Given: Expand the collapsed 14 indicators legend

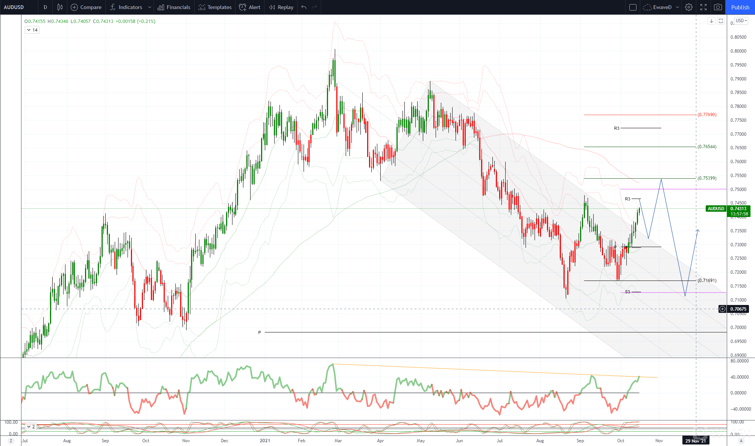Looking at the screenshot, I should point(32,30).
